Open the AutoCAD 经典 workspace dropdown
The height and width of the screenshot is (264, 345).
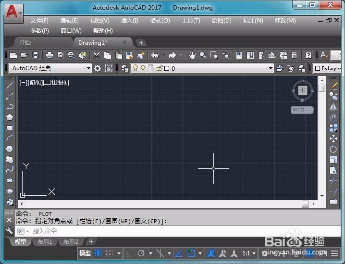click(88, 68)
